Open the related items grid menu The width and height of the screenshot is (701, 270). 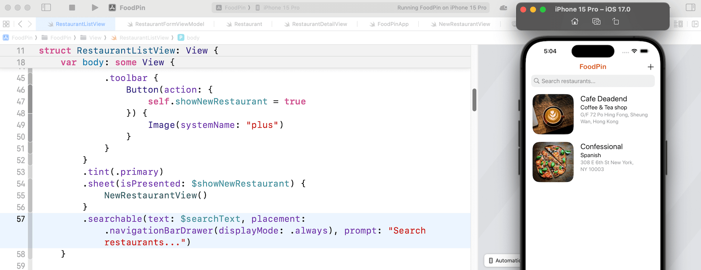pyautogui.click(x=6, y=24)
